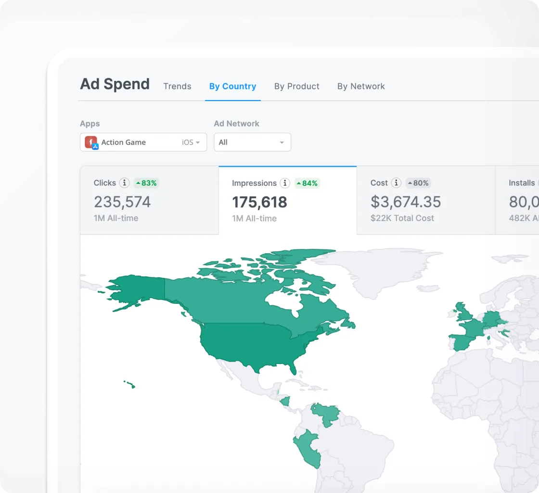
Task: Click Peru on the map
Action: [308, 449]
